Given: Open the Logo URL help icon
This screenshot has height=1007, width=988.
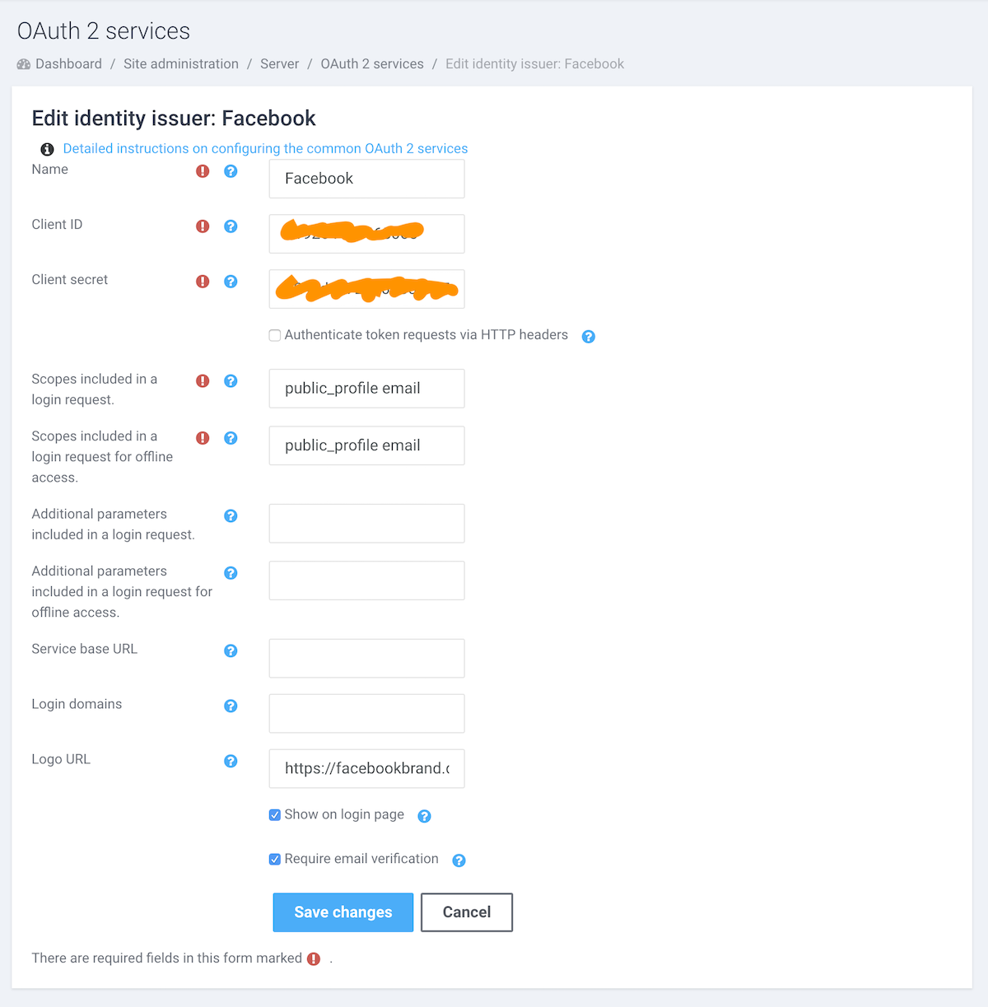Looking at the screenshot, I should (x=231, y=761).
